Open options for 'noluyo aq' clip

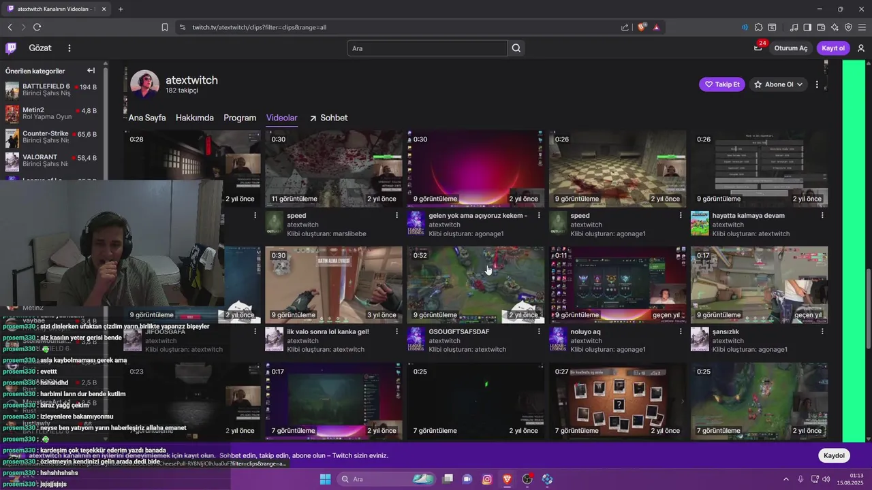click(681, 331)
